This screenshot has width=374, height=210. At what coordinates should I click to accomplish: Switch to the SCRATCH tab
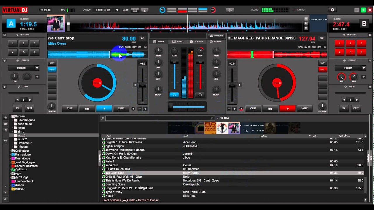(x=197, y=42)
